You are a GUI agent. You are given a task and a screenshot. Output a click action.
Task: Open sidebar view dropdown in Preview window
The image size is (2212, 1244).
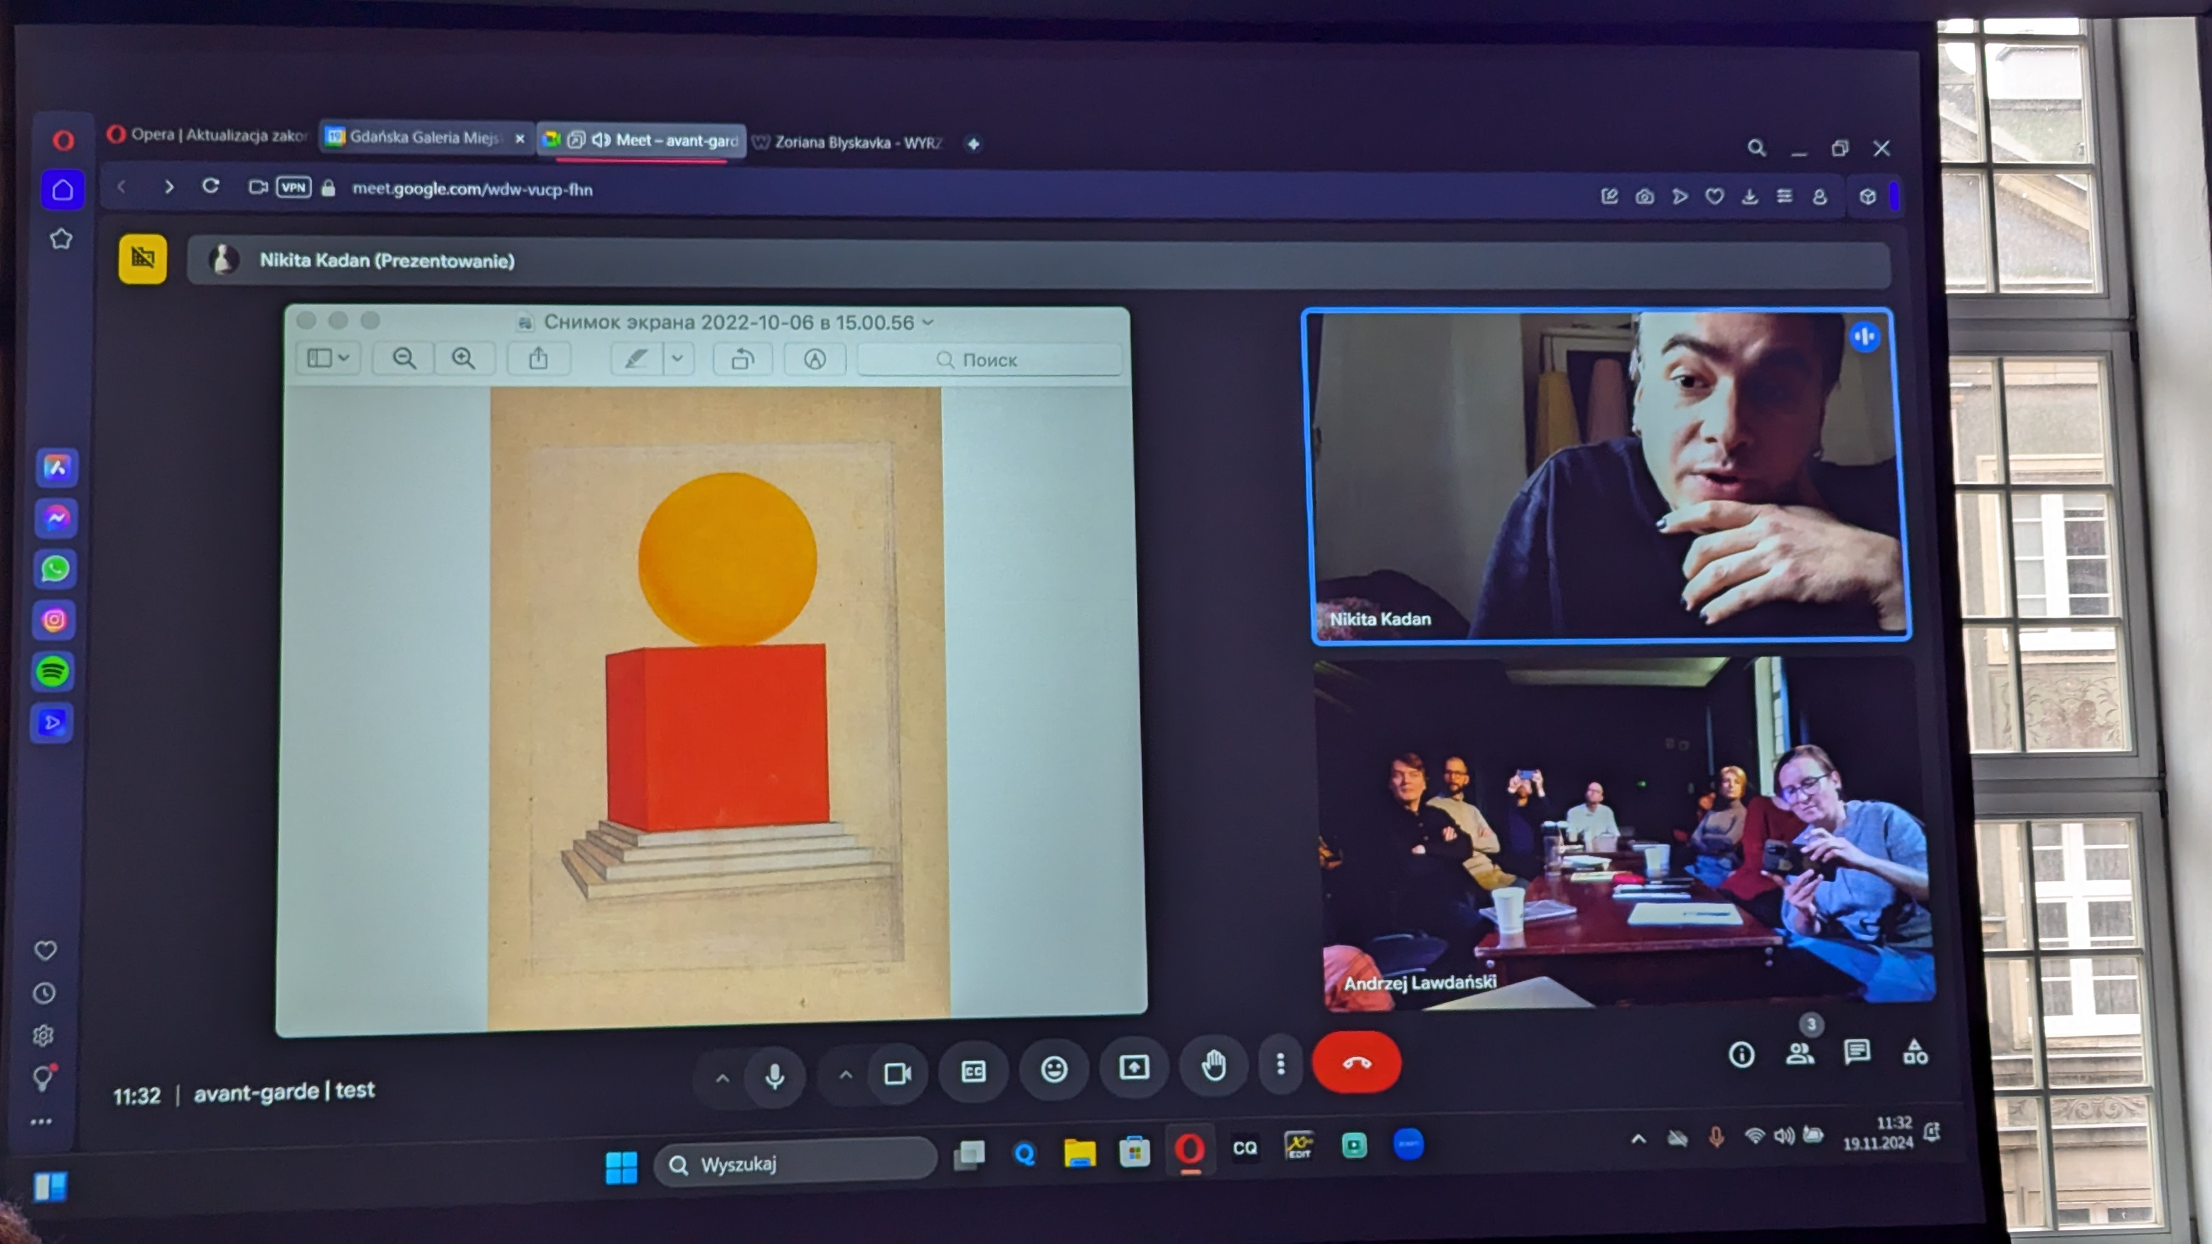(328, 358)
